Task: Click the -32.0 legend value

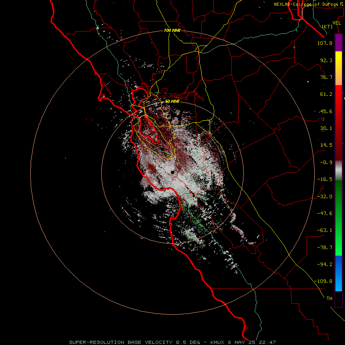Action: coord(325,197)
